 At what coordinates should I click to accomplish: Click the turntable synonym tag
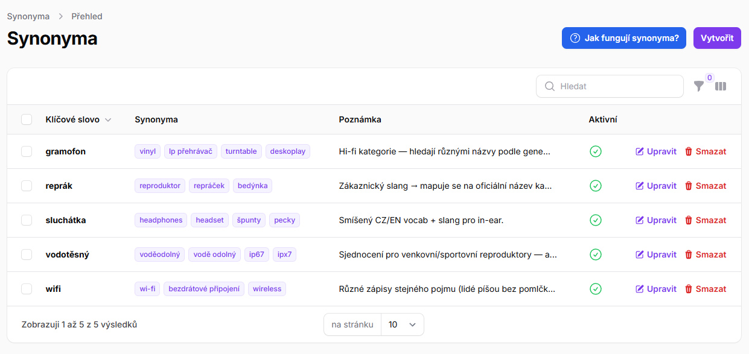pos(241,151)
